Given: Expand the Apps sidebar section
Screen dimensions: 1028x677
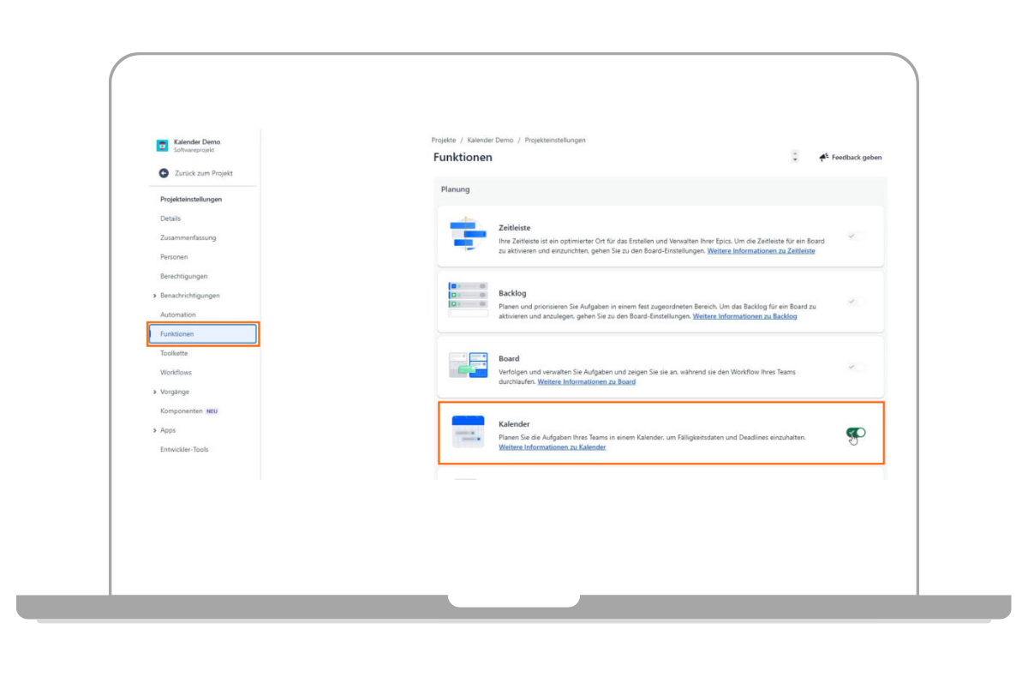Looking at the screenshot, I should pyautogui.click(x=154, y=430).
